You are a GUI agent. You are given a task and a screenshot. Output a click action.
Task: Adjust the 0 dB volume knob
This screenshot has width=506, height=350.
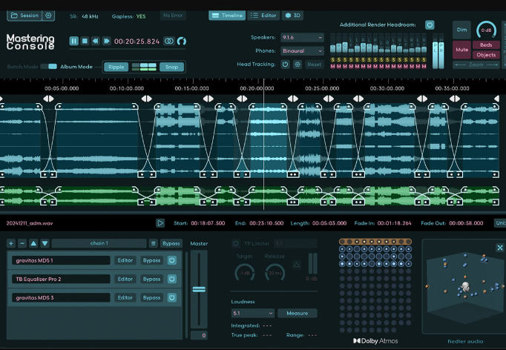pyautogui.click(x=486, y=30)
